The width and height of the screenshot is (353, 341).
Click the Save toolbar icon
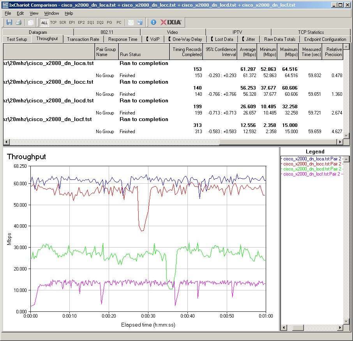click(x=9, y=22)
